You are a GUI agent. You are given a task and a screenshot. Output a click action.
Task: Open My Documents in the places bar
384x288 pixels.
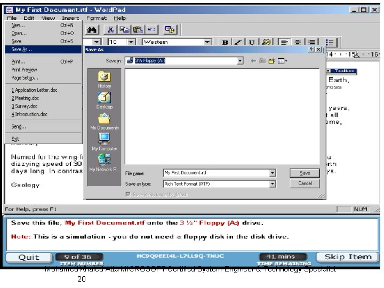(105, 122)
